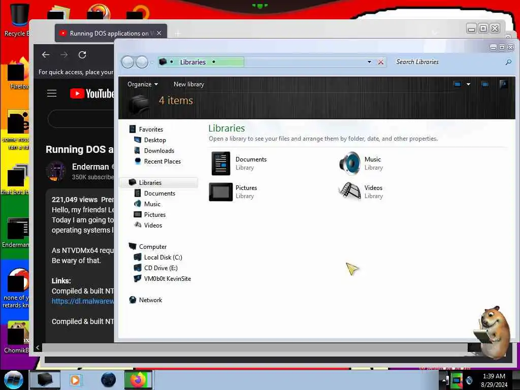520x390 pixels.
Task: Click Explorer Back navigation button
Action: tap(127, 62)
